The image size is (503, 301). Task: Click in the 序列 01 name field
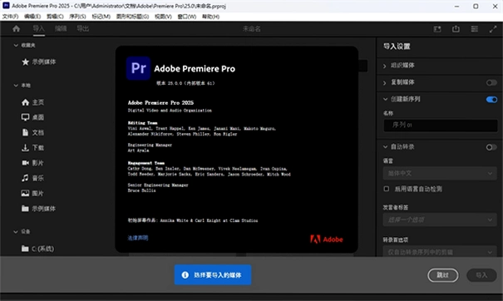(441, 126)
